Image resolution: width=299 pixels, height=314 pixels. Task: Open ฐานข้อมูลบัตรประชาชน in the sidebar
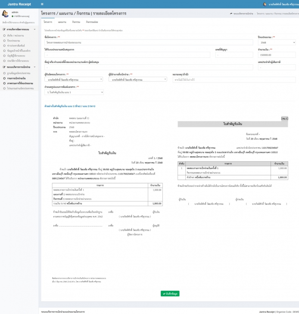[x=19, y=73]
